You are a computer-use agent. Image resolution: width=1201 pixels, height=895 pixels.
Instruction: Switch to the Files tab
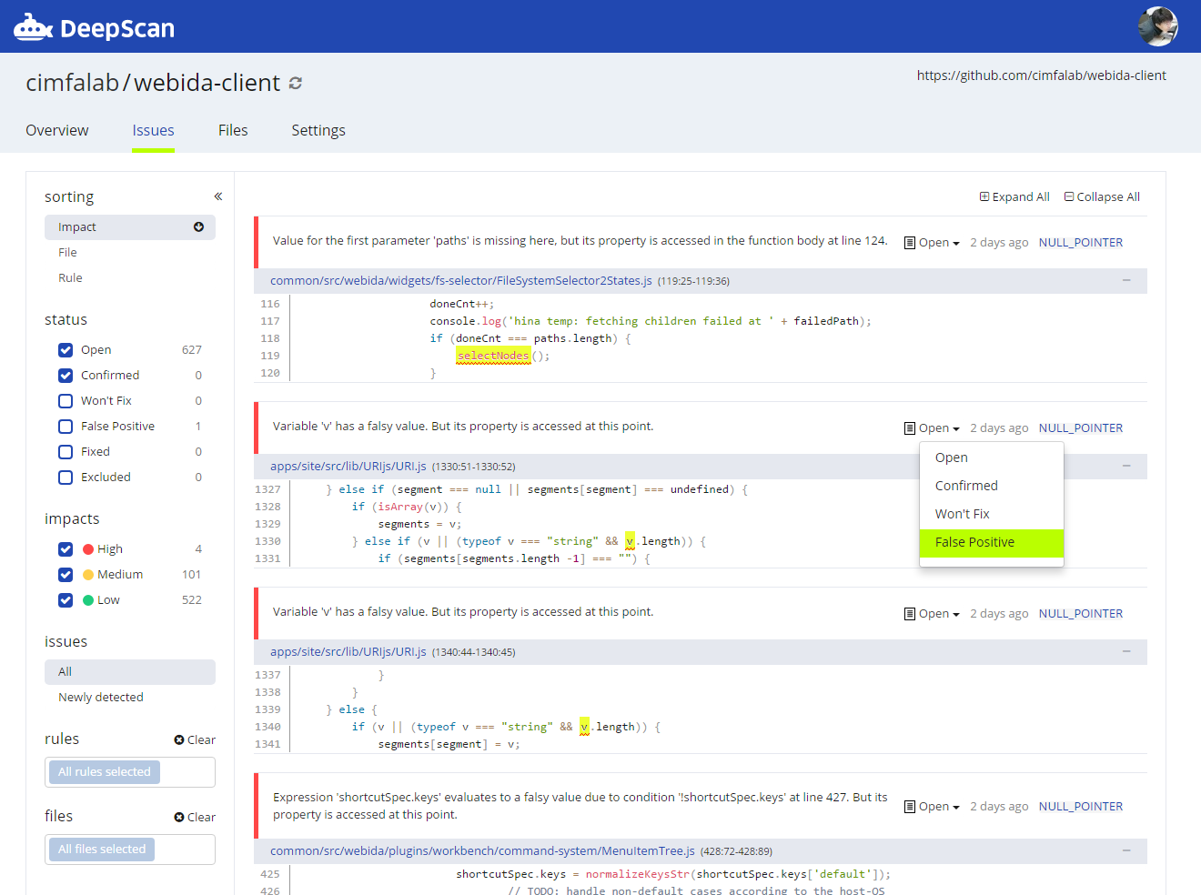[x=233, y=130]
